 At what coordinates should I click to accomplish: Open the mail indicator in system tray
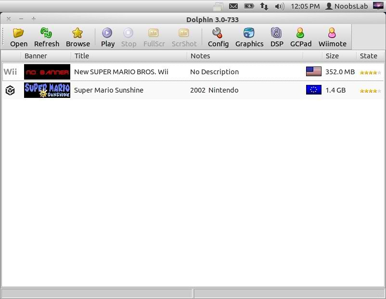233,6
